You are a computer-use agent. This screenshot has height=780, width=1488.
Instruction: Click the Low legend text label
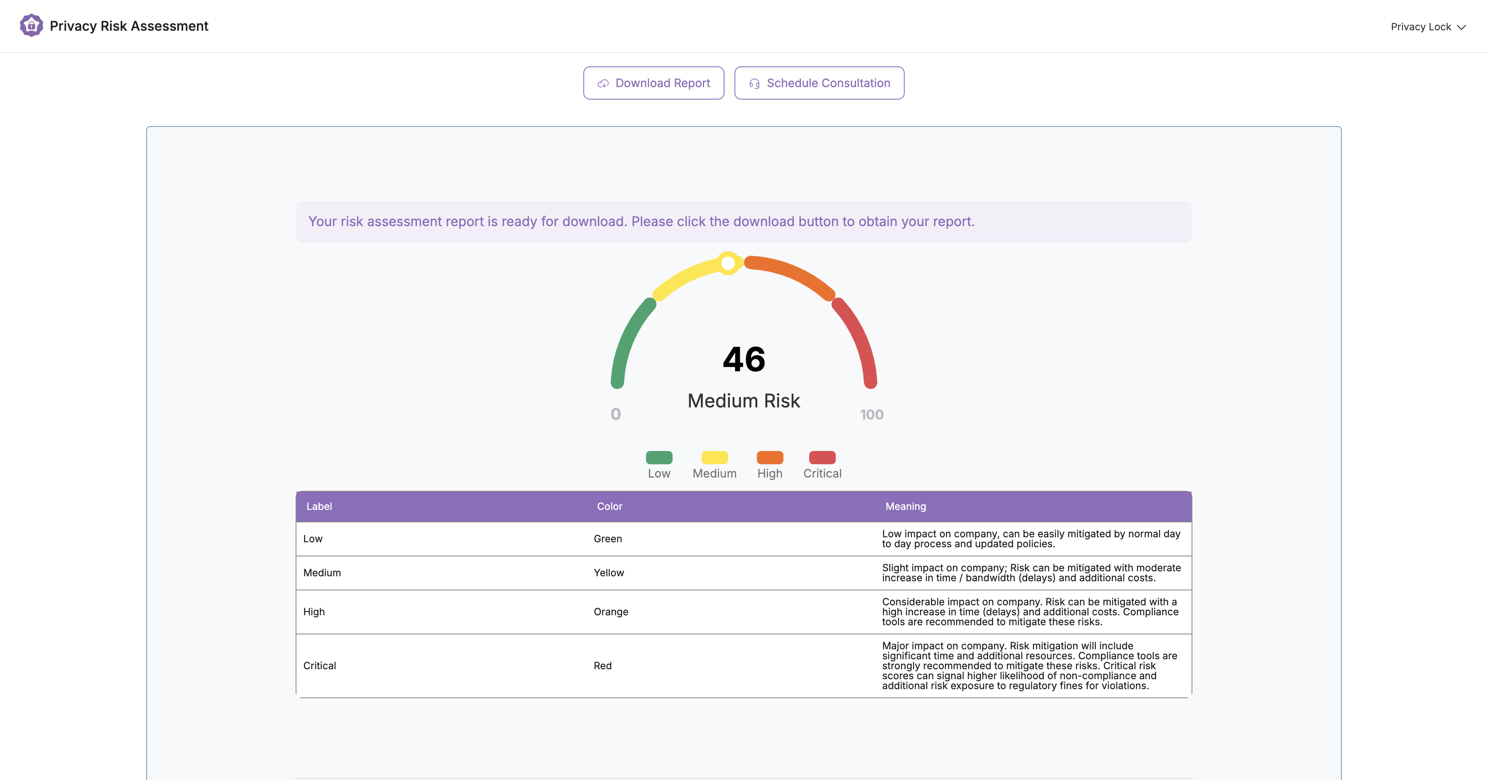pyautogui.click(x=659, y=473)
